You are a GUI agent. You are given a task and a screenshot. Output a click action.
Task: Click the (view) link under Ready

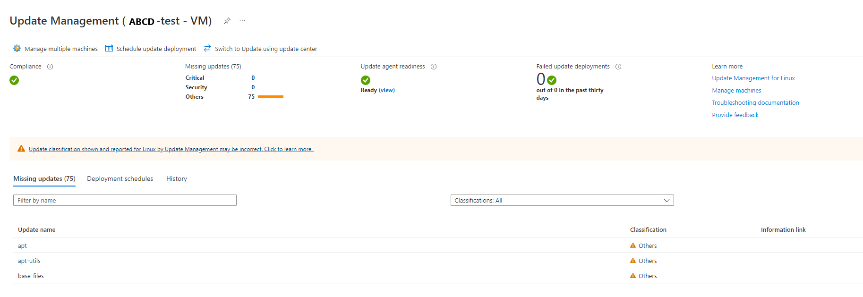pos(387,90)
